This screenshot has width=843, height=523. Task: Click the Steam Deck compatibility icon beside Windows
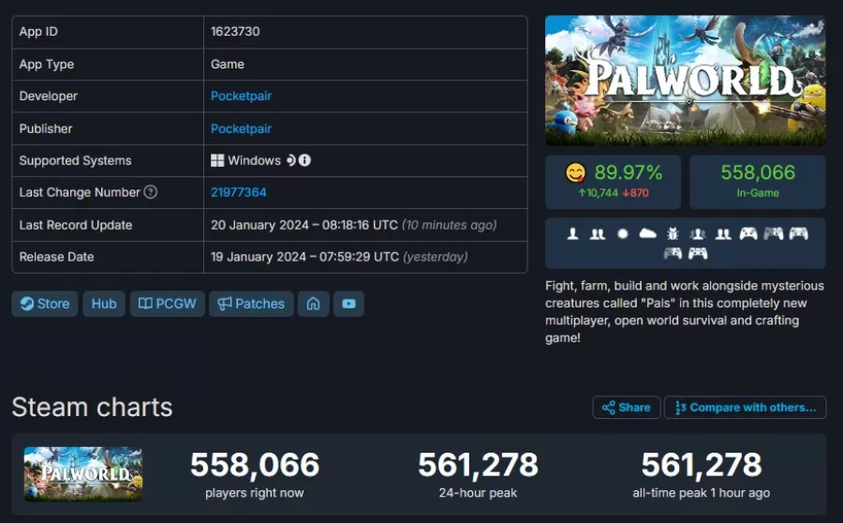(x=291, y=160)
